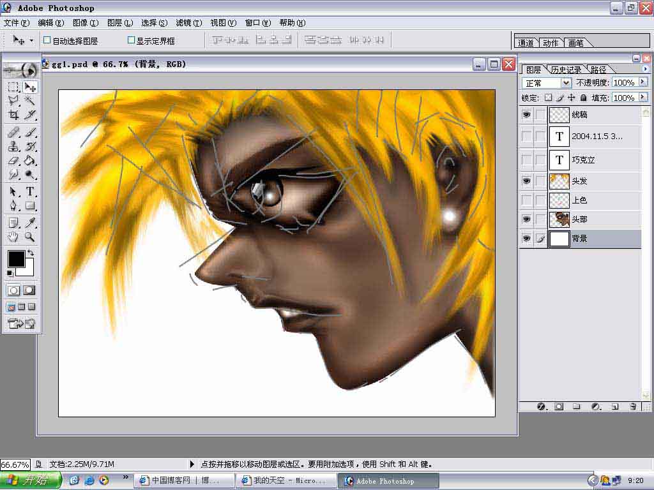Reset default colors icon

point(10,273)
